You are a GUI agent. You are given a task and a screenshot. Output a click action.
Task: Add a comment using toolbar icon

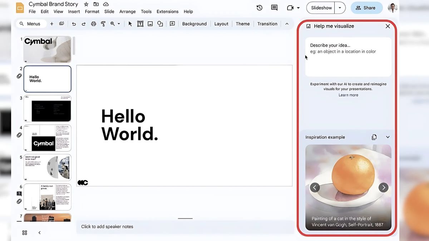coord(172,24)
